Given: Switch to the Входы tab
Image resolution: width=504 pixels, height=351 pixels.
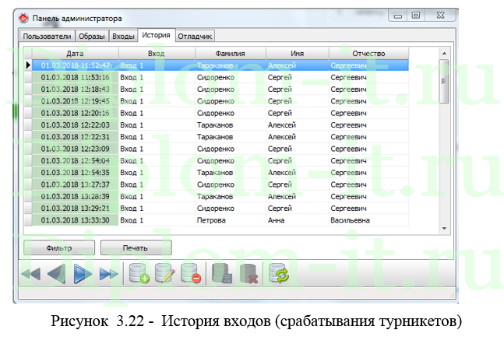Looking at the screenshot, I should (123, 37).
